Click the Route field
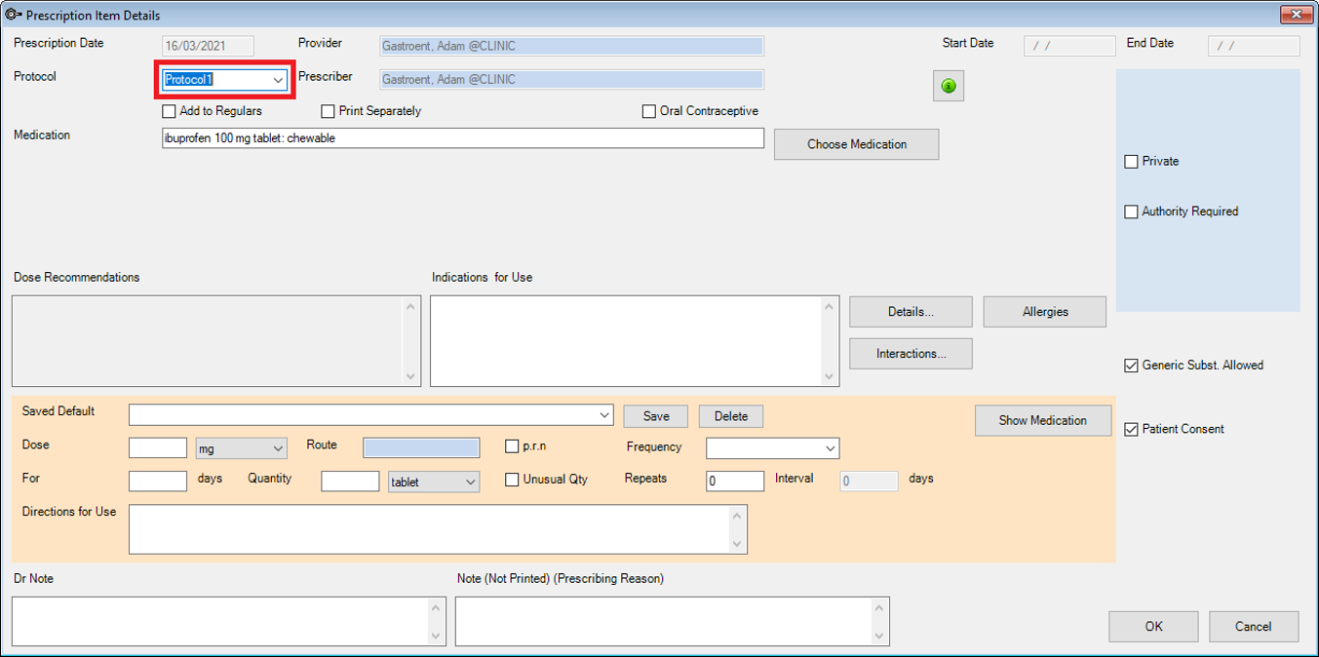 (421, 447)
